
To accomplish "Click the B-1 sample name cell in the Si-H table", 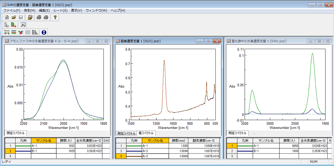I will pyautogui.click(x=43, y=151).
